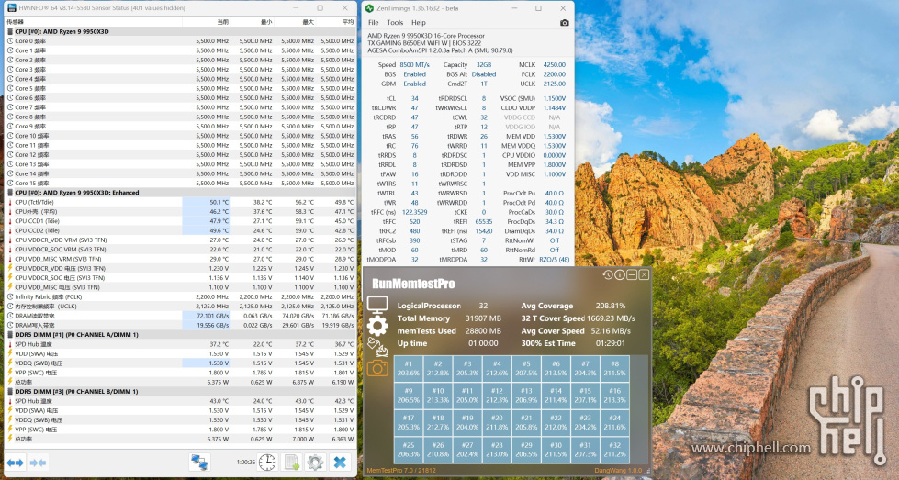Image resolution: width=899 pixels, height=480 pixels.
Task: Select memtest tile #27 at 202.4%
Action: pyautogui.click(x=467, y=450)
